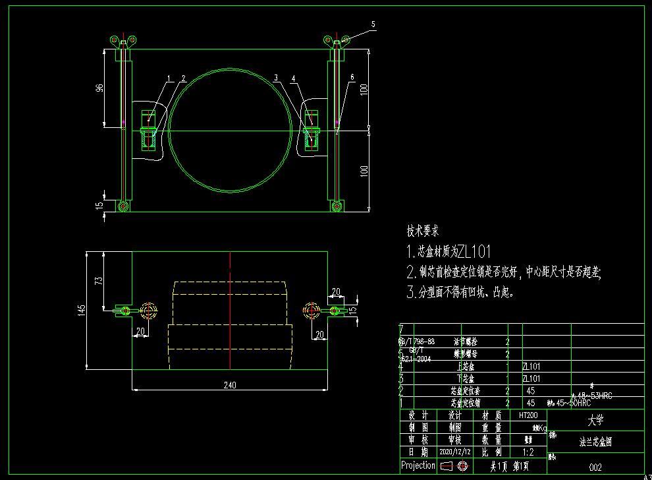
Task: Click item number 7 in parts list
Action: (401, 329)
